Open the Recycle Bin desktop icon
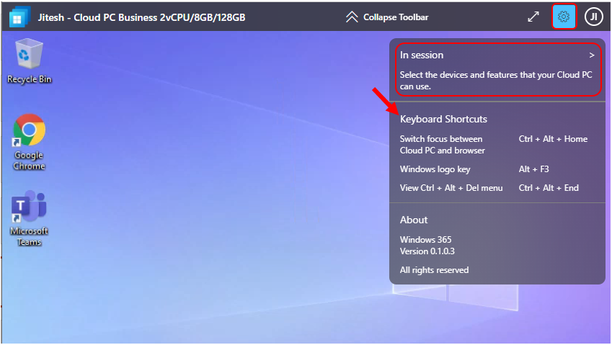Image resolution: width=612 pixels, height=345 pixels. [30, 61]
